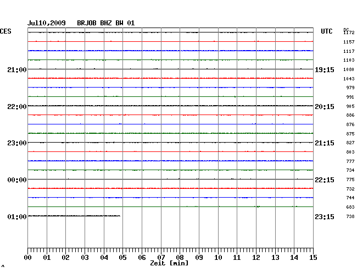Viewport: 357px width, 272px height.
Task: Click DC value 1157
Action: pyautogui.click(x=349, y=42)
